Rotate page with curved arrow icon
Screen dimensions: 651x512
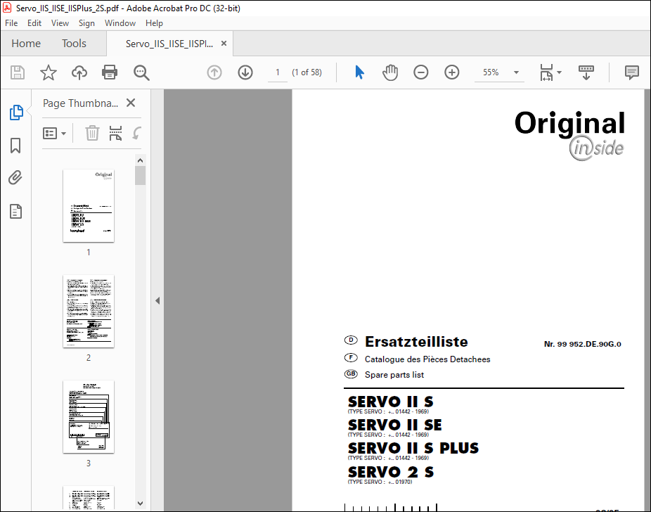tap(136, 134)
